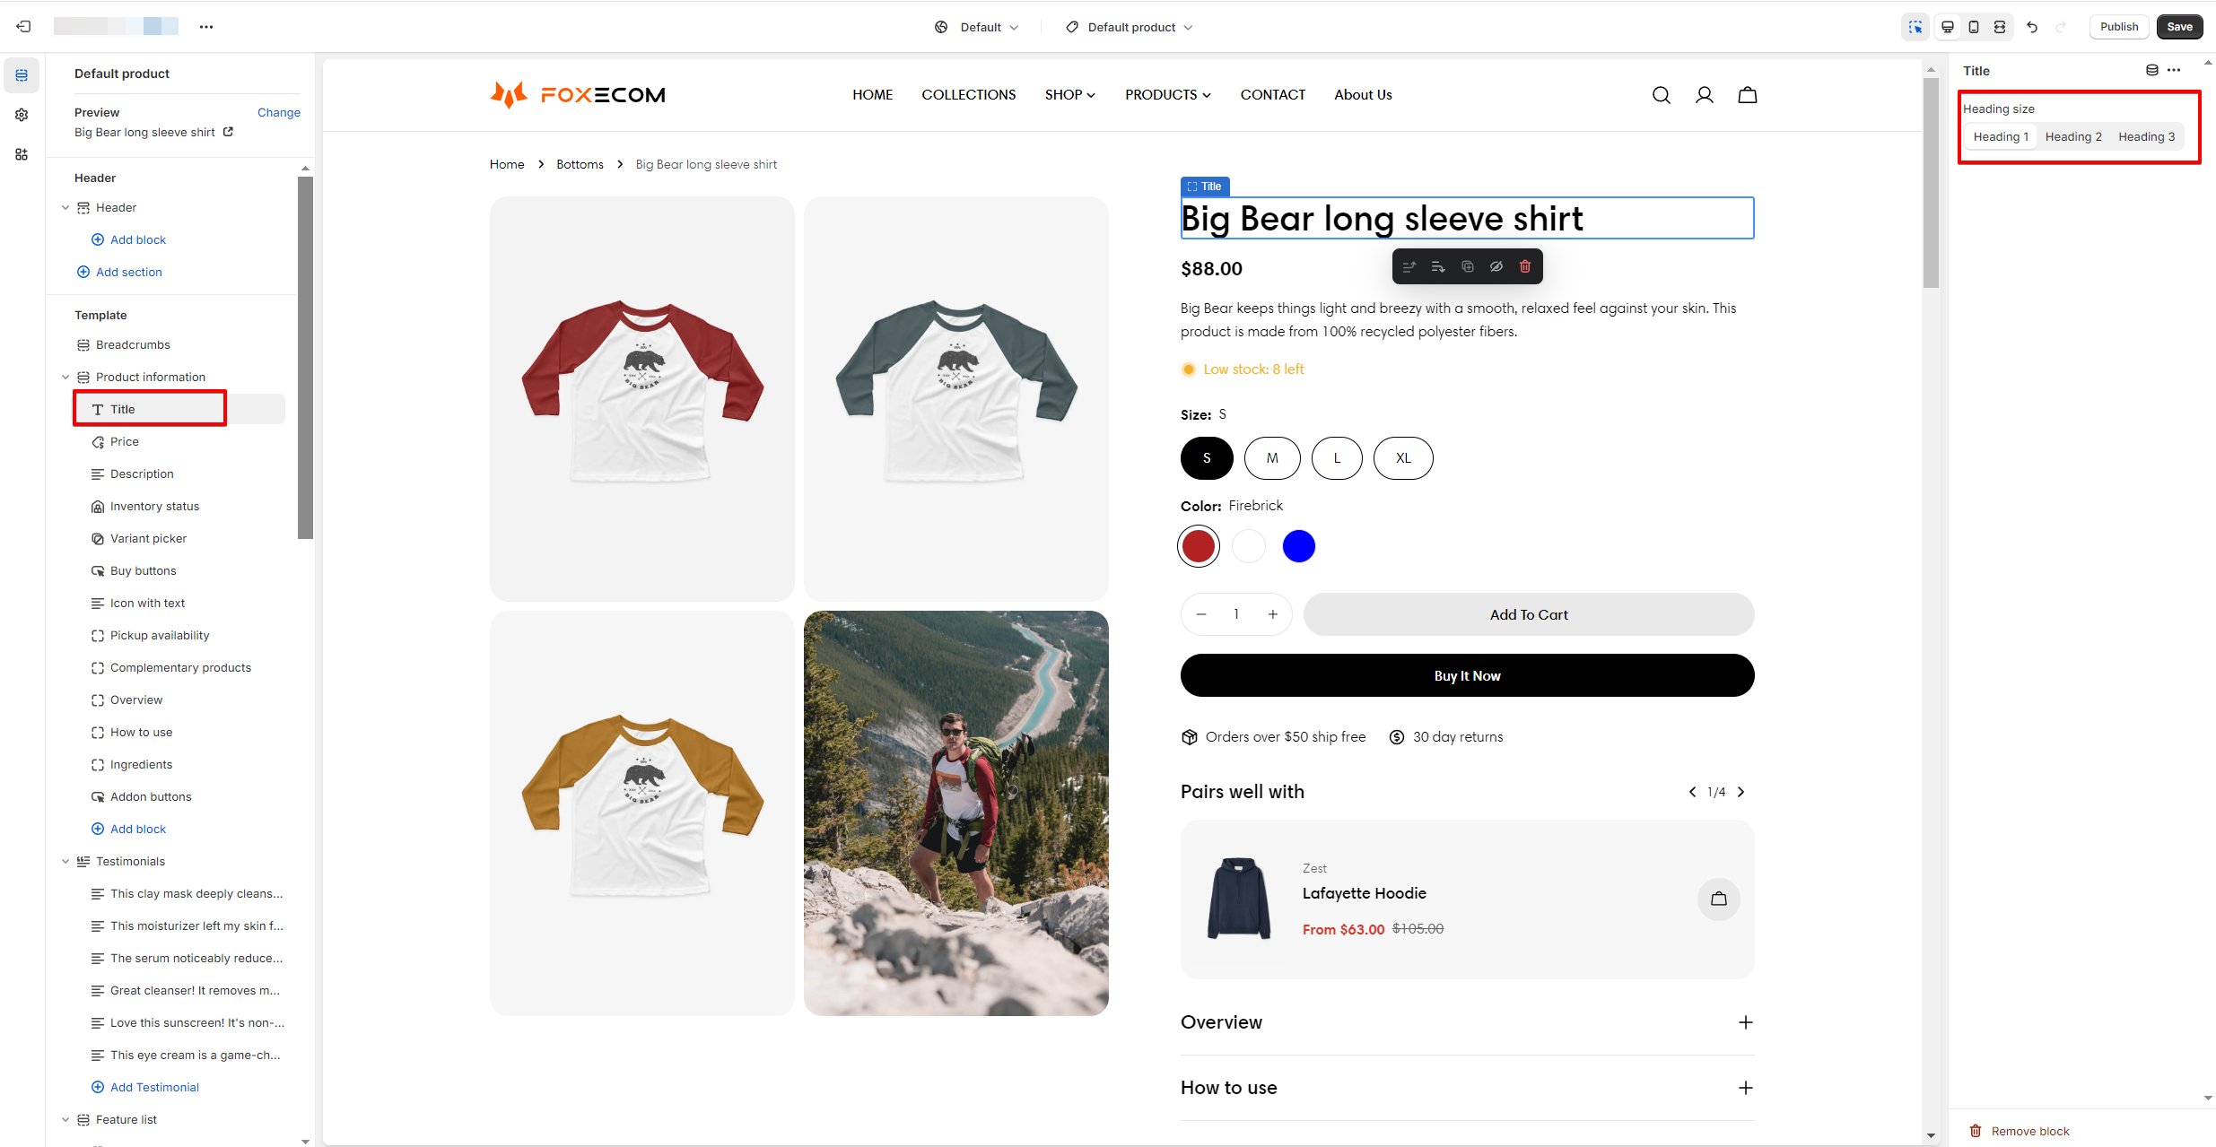Click the Publish button
The width and height of the screenshot is (2216, 1147).
2119,27
